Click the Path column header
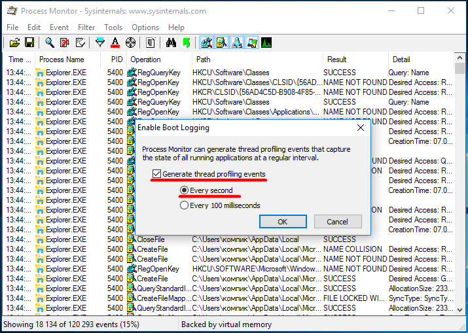The image size is (468, 333). pyautogui.click(x=258, y=60)
